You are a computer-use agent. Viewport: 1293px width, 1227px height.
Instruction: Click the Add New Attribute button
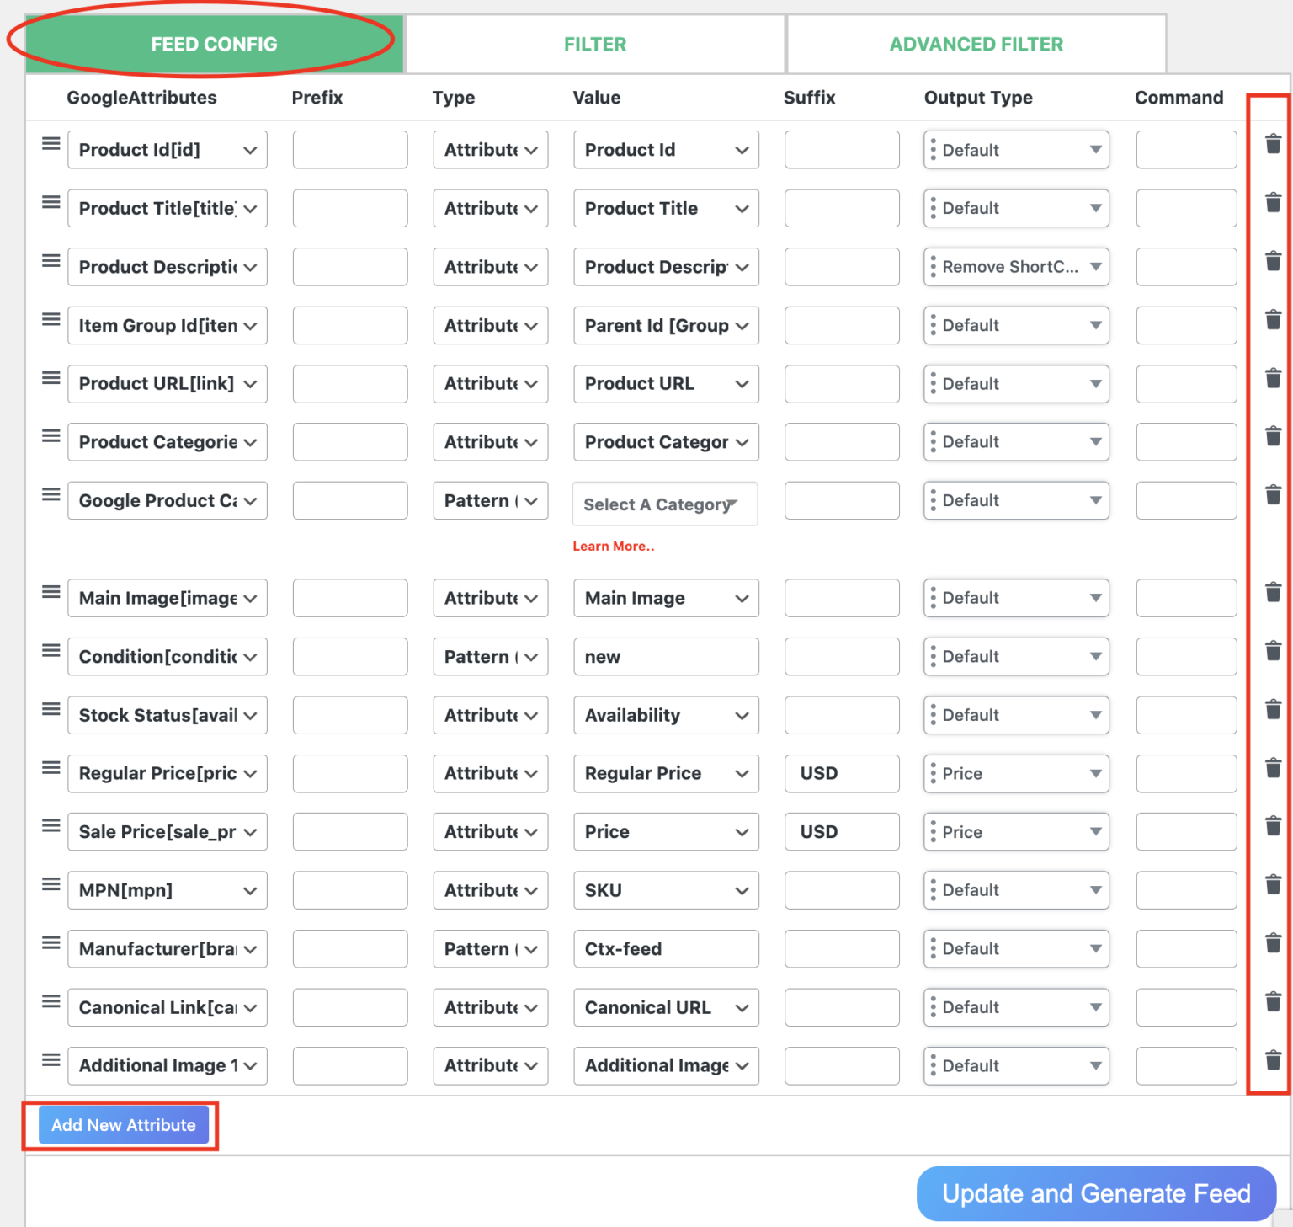point(122,1124)
